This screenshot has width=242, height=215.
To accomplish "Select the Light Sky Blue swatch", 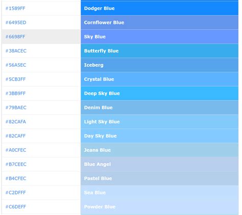I will [159, 122].
